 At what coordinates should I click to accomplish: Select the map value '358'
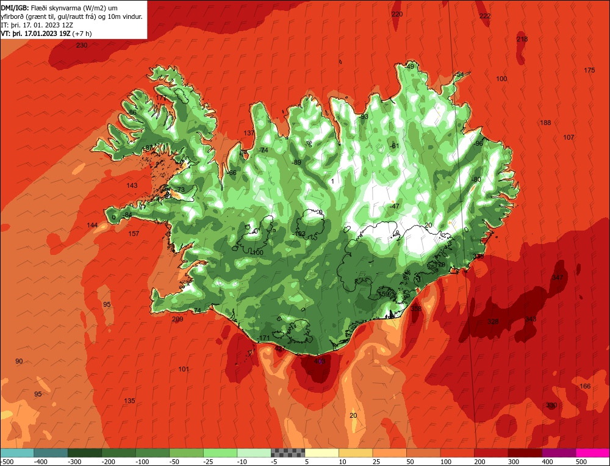(x=416, y=309)
